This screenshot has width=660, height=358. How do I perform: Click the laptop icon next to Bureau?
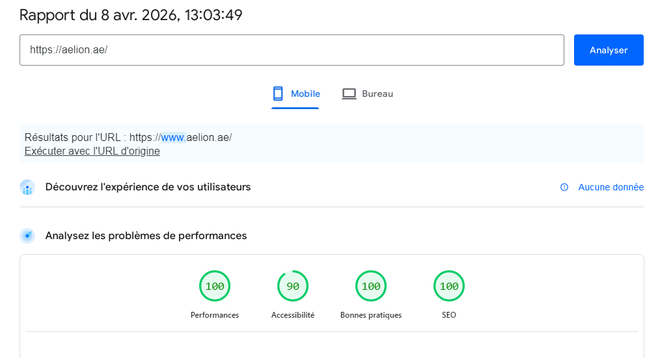click(x=349, y=94)
